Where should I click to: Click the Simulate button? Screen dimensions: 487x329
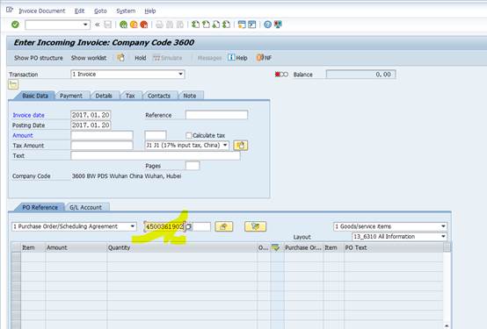pos(167,58)
